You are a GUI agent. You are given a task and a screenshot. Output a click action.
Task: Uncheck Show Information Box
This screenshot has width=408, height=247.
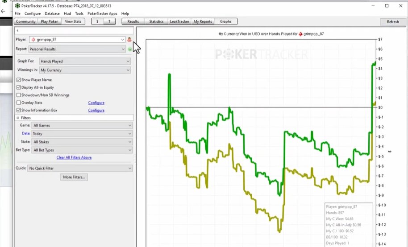click(x=19, y=110)
